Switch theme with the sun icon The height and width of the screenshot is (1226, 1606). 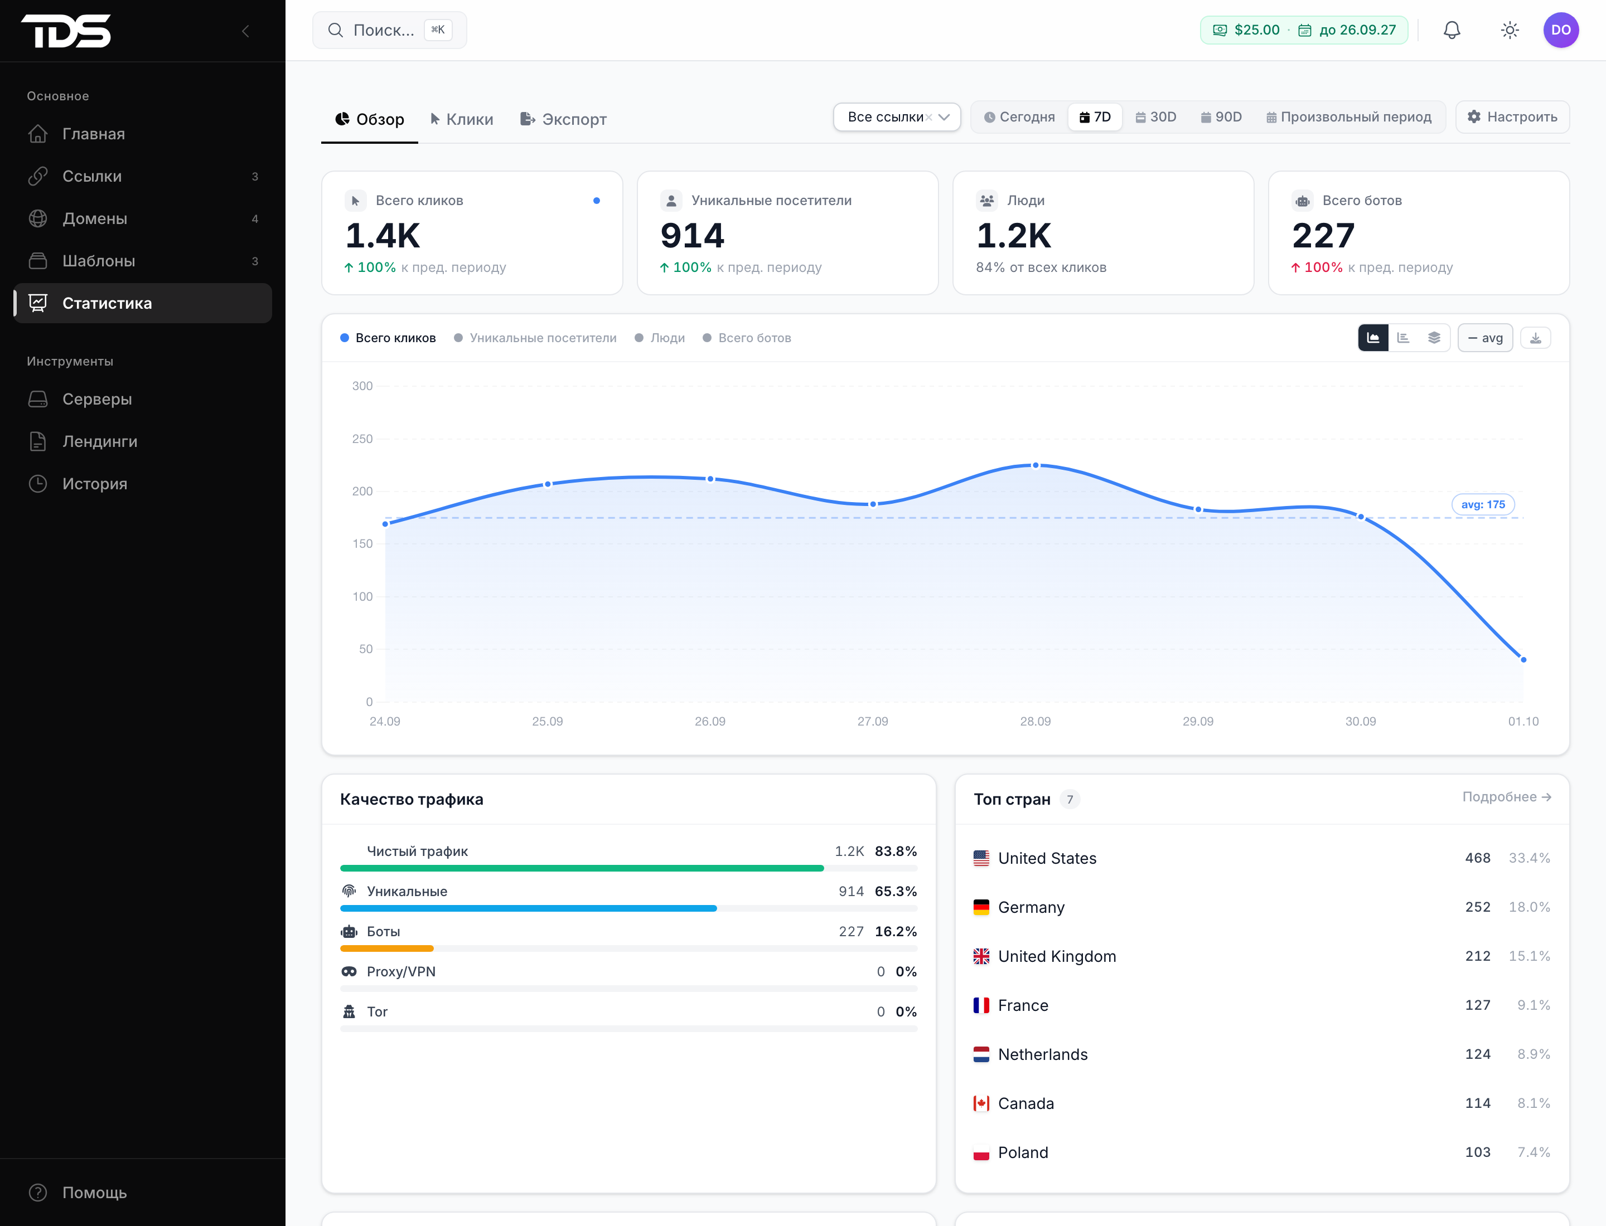click(1509, 30)
